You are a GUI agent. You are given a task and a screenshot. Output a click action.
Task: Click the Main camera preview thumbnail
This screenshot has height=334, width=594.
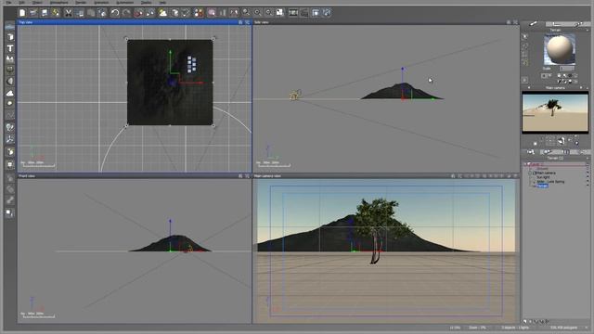point(555,112)
